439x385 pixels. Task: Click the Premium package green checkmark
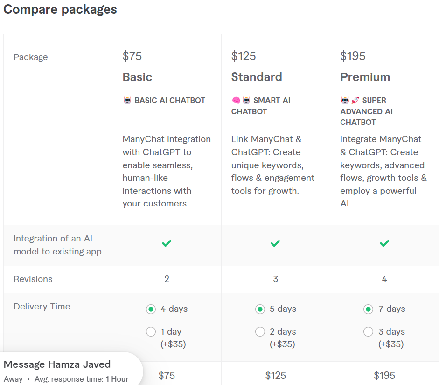[384, 243]
